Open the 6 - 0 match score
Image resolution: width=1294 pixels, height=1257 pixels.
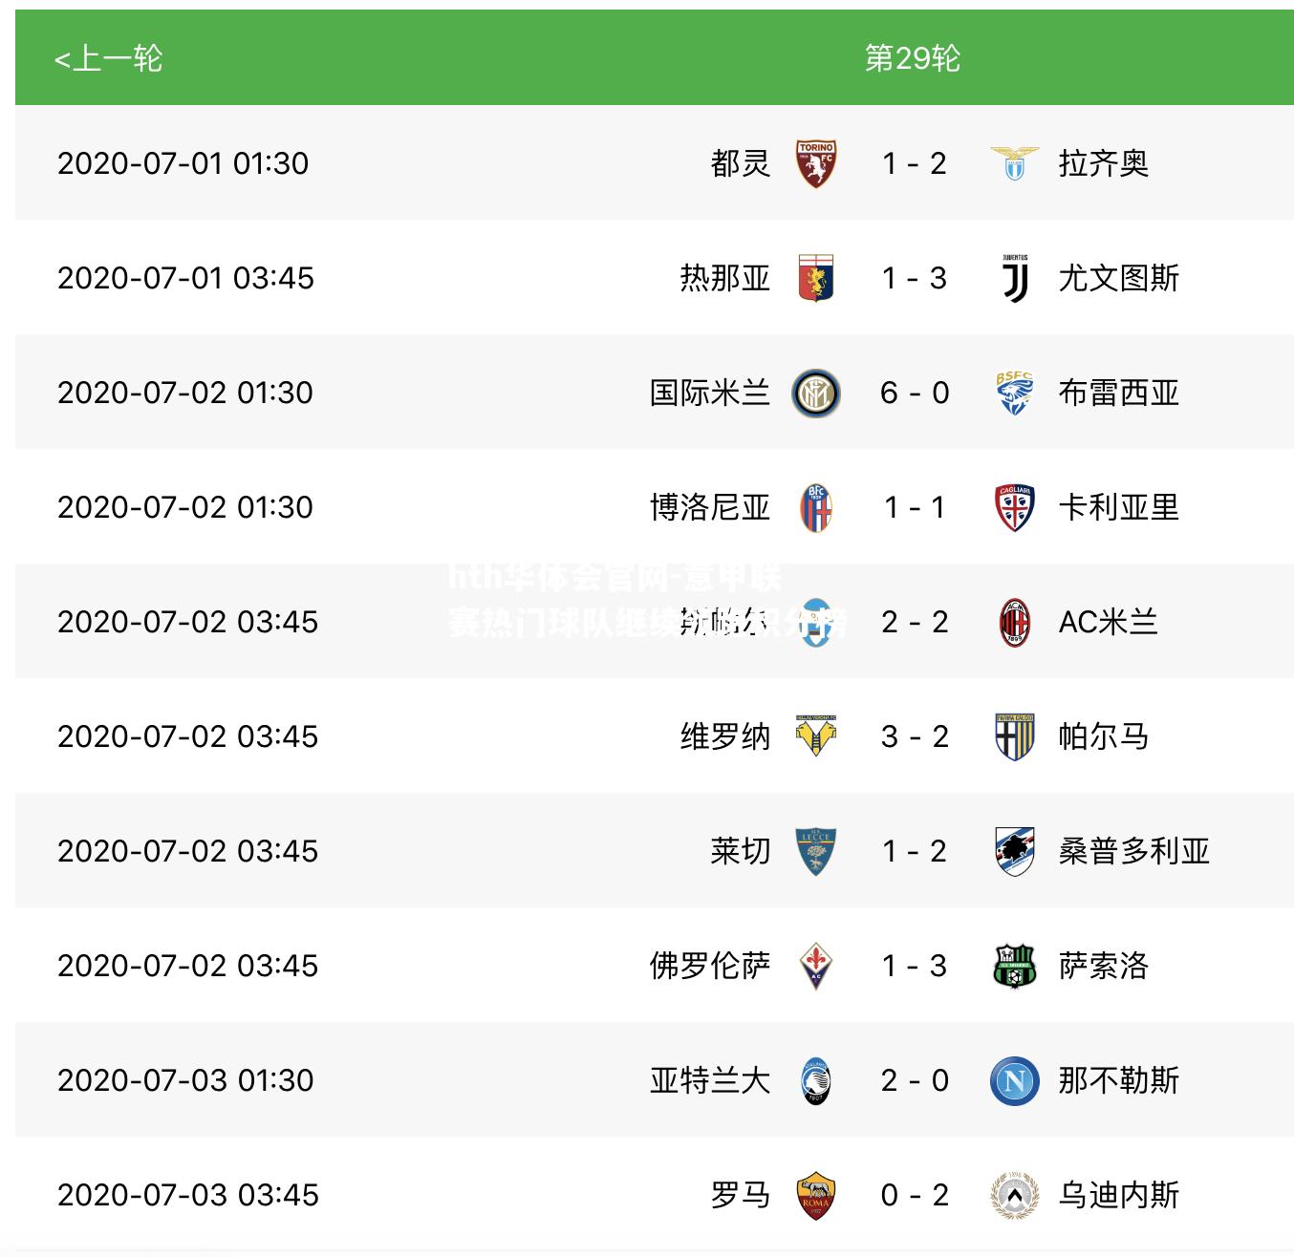tap(915, 393)
